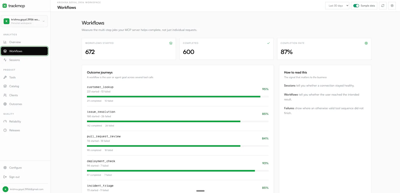Click the 672 workflows started value
The width and height of the screenshot is (400, 193).
tap(90, 52)
